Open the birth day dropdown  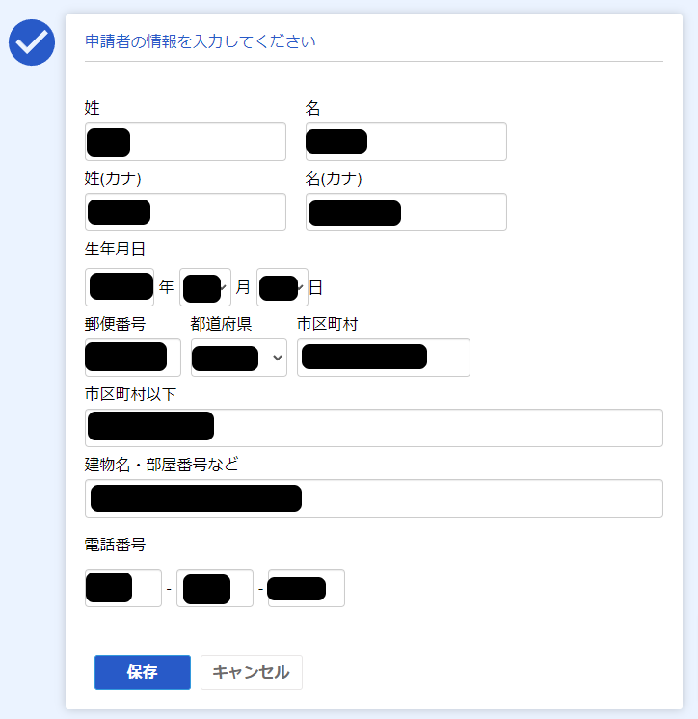click(x=282, y=287)
